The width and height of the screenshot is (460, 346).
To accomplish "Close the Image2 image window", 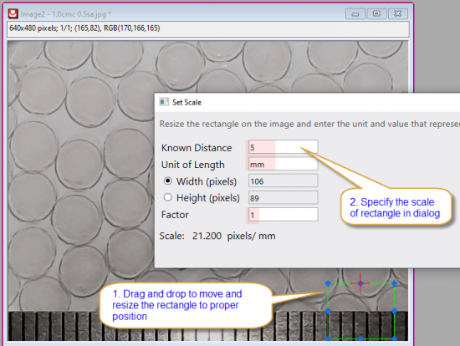I will tap(398, 13).
